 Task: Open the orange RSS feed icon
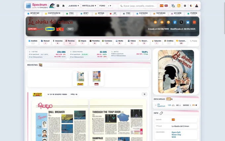click(x=179, y=6)
